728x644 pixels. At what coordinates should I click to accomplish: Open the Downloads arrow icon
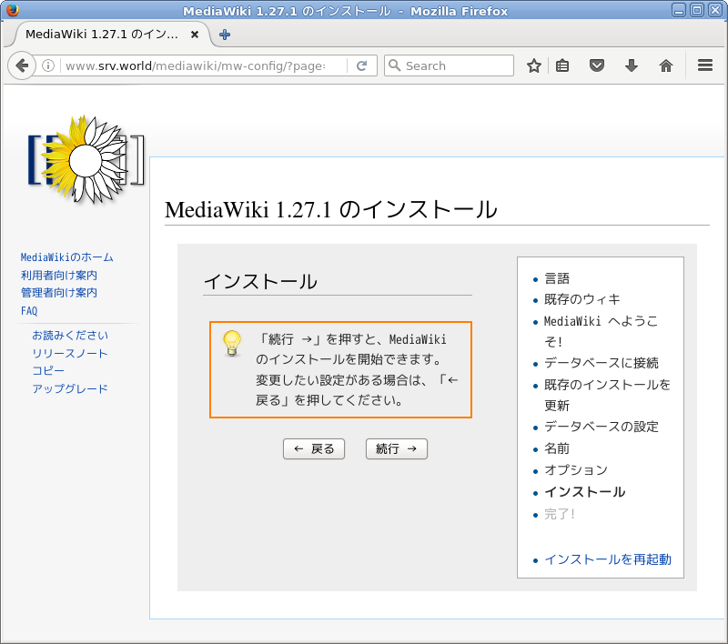[632, 65]
